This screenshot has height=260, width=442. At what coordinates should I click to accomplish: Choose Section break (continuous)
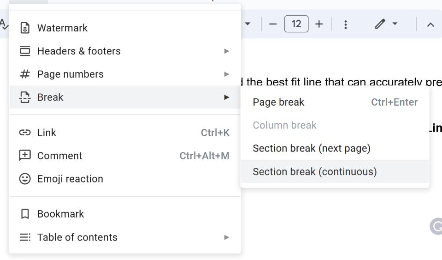(315, 172)
